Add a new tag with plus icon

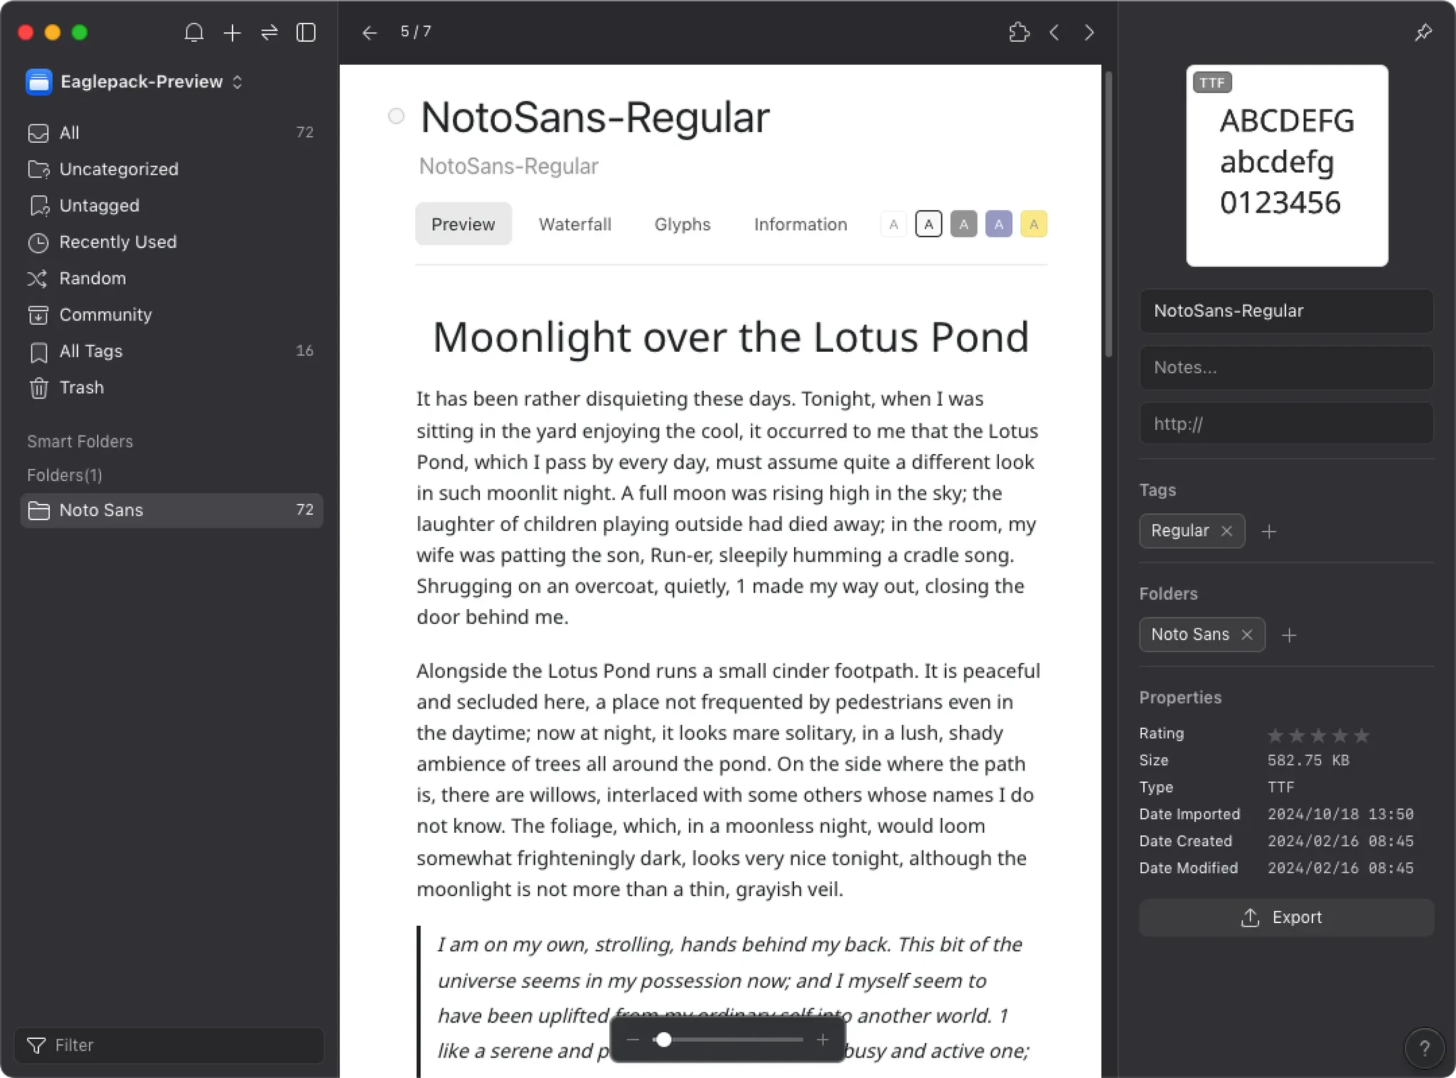(x=1269, y=531)
